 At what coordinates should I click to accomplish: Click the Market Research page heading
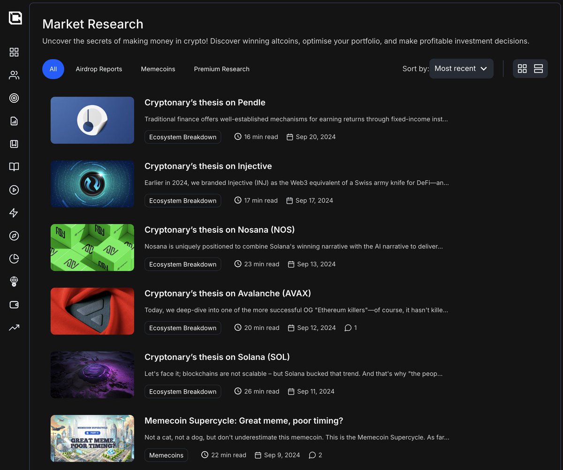tap(93, 24)
